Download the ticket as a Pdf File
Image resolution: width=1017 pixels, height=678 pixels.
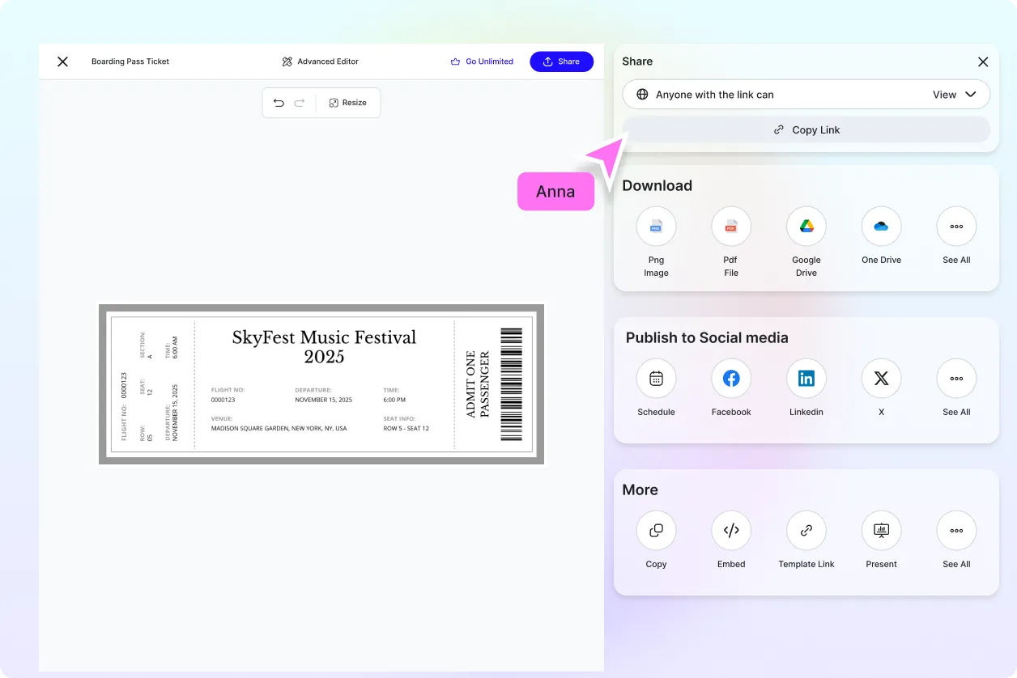[x=730, y=227]
